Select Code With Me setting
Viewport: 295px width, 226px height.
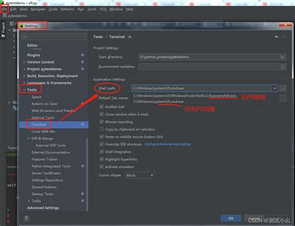[x=43, y=132]
